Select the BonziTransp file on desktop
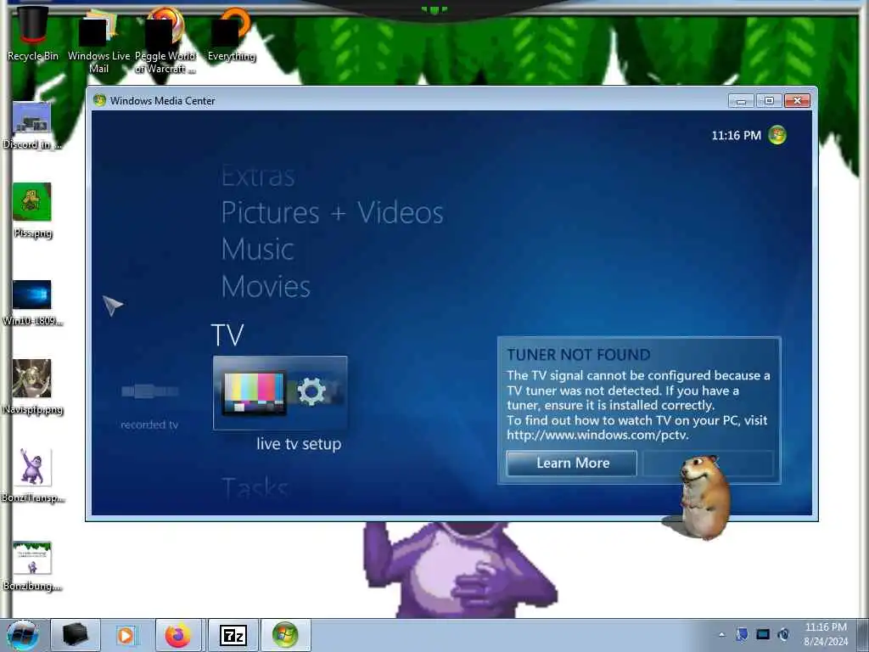 pos(32,475)
